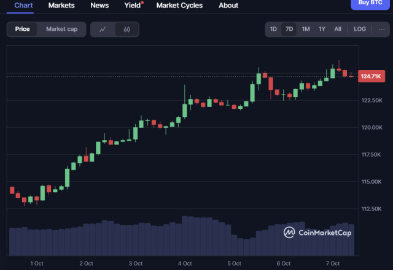Open the Yield tab
The height and width of the screenshot is (270, 393).
click(133, 5)
